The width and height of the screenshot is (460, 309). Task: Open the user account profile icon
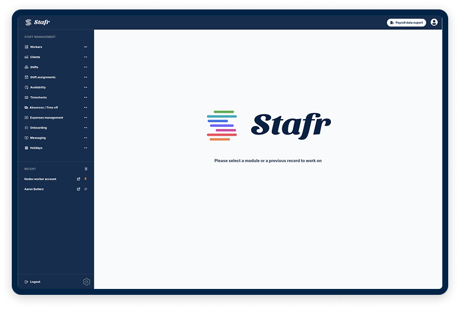tap(434, 22)
